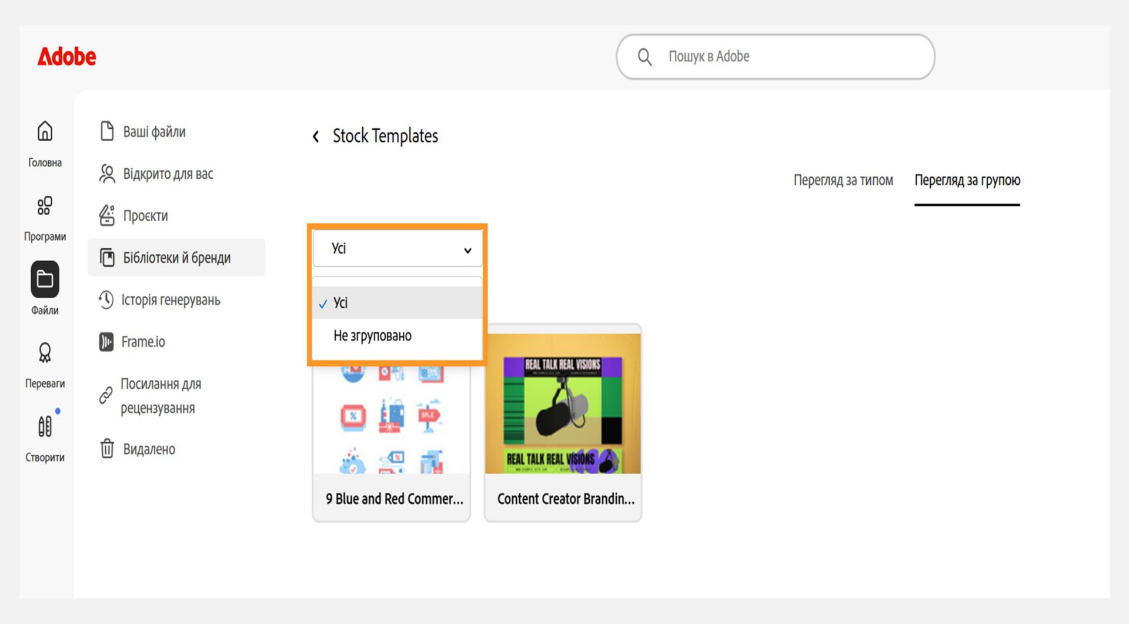Screen dimensions: 1129x624
Task: Click the Adobe logo
Action: (x=66, y=56)
